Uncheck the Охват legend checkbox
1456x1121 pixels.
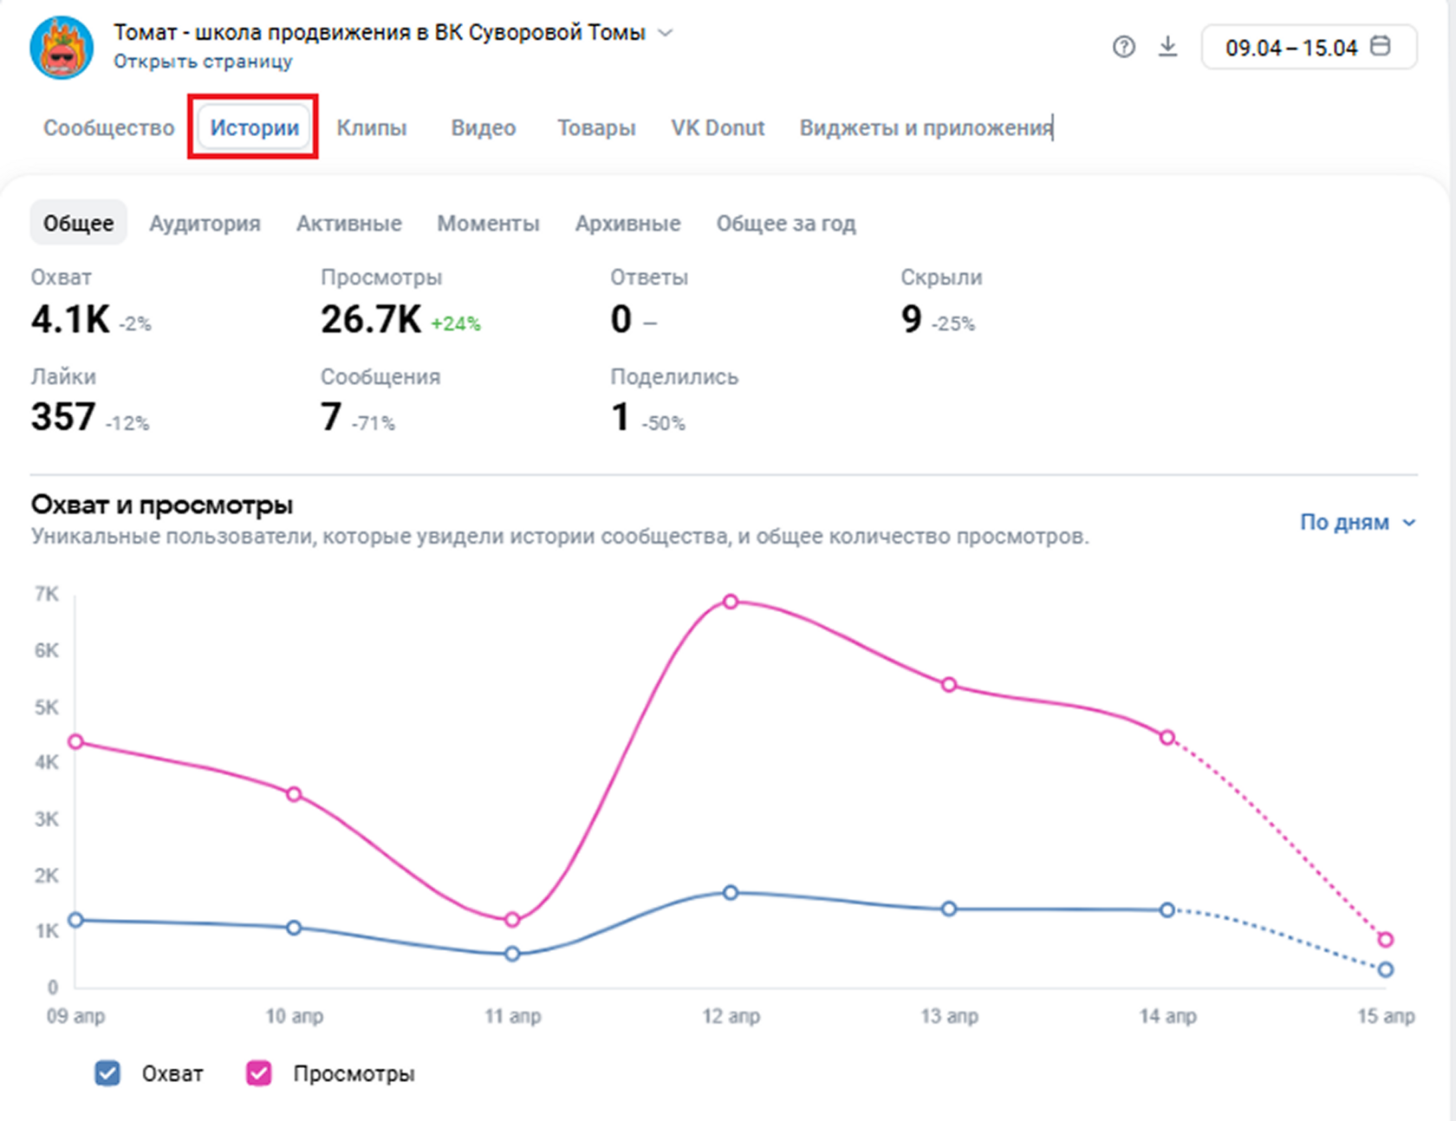(107, 1073)
